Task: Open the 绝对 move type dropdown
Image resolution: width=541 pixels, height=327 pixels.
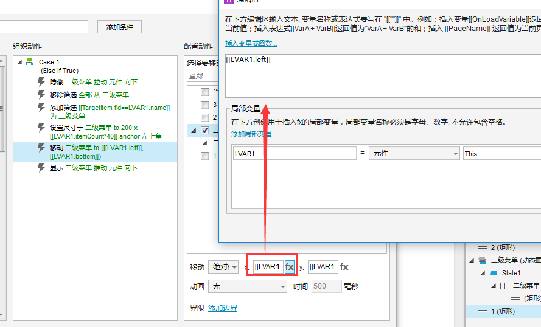Action: [x=225, y=267]
